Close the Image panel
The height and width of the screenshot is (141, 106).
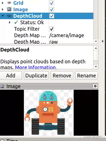click(95, 86)
